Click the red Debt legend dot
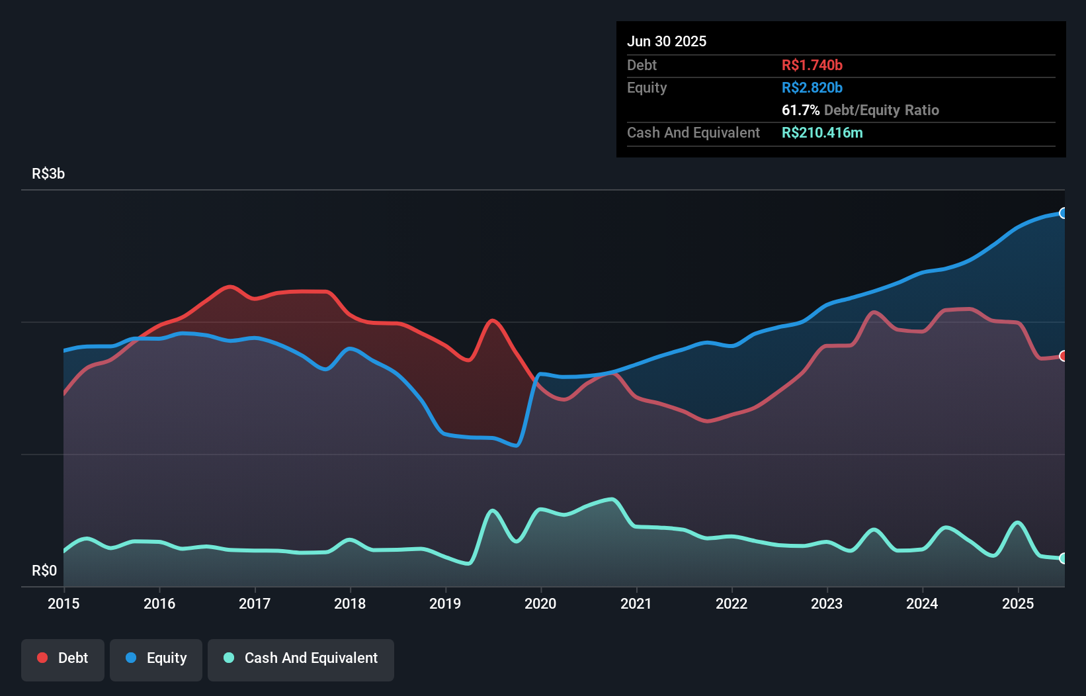 42,658
